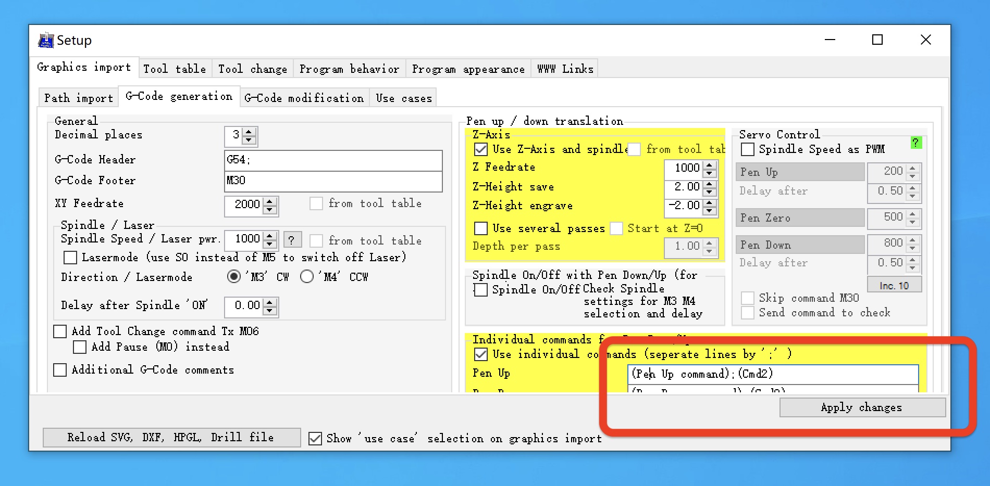
Task: Click the Spindle Speed help question button
Action: coord(292,240)
